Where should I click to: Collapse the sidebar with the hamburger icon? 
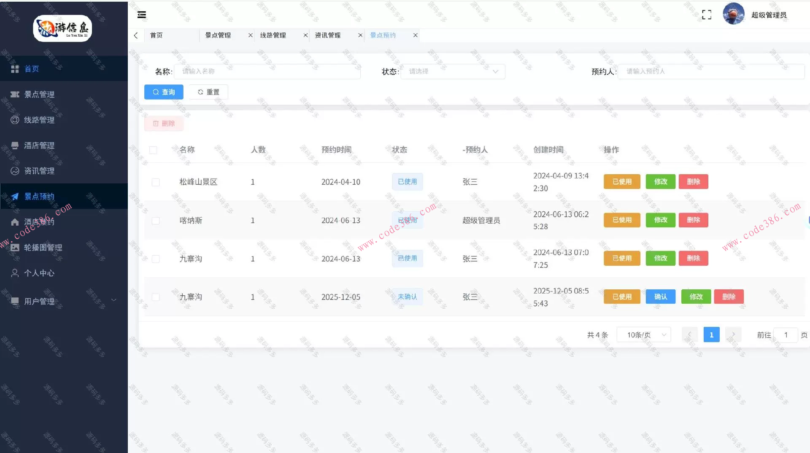coord(141,14)
